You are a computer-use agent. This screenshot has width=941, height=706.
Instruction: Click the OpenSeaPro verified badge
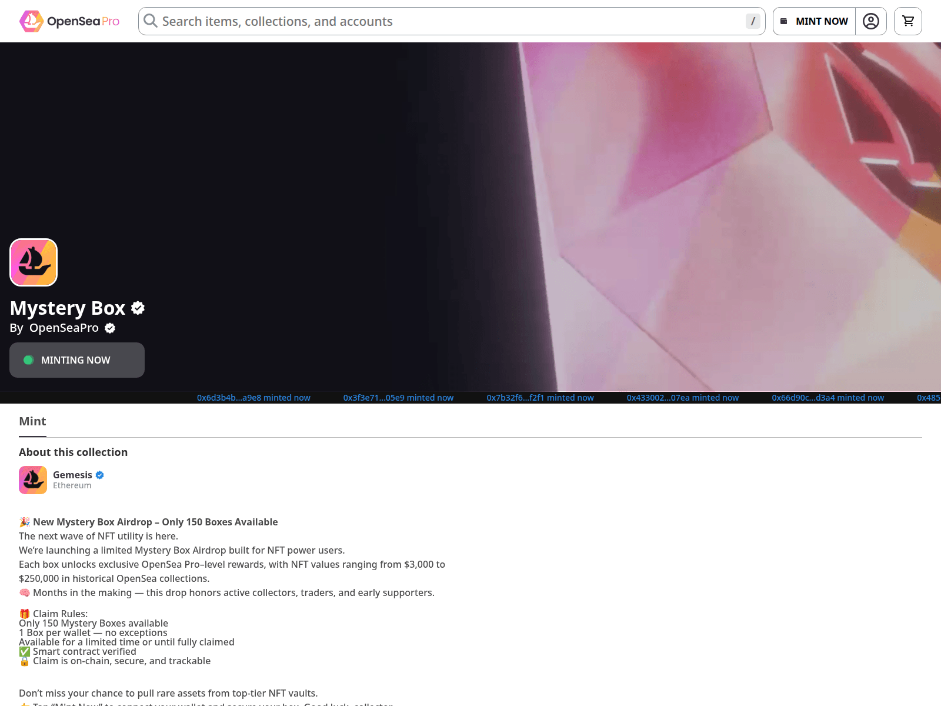110,328
